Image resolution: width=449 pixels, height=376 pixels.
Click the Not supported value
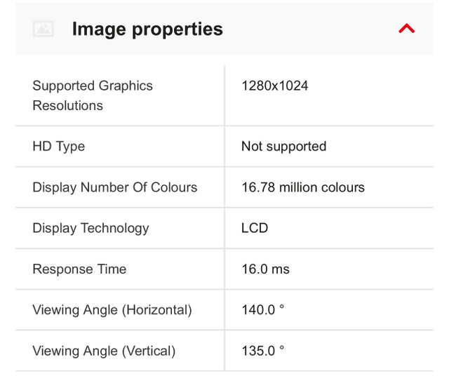(x=283, y=147)
